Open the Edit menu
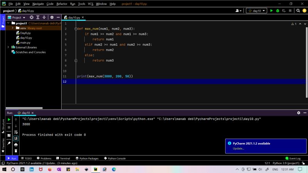The width and height of the screenshot is (308, 173). tap(18, 4)
